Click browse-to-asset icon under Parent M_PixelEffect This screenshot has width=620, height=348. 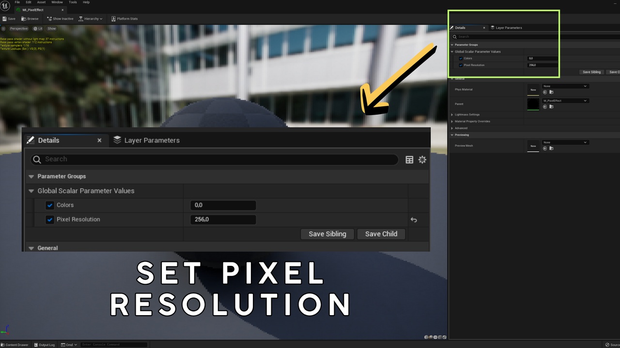tap(551, 106)
